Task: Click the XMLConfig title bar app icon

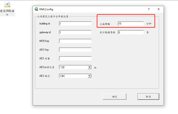Action: (x=36, y=9)
